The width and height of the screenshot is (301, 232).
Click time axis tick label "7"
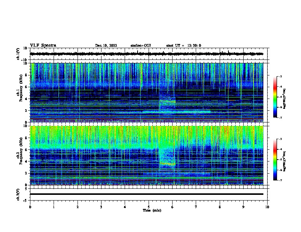coord(196,207)
